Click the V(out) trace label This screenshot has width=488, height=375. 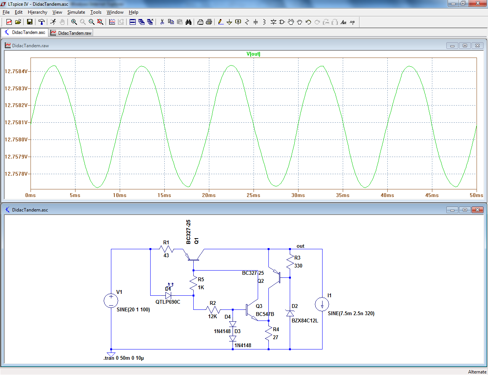(253, 54)
